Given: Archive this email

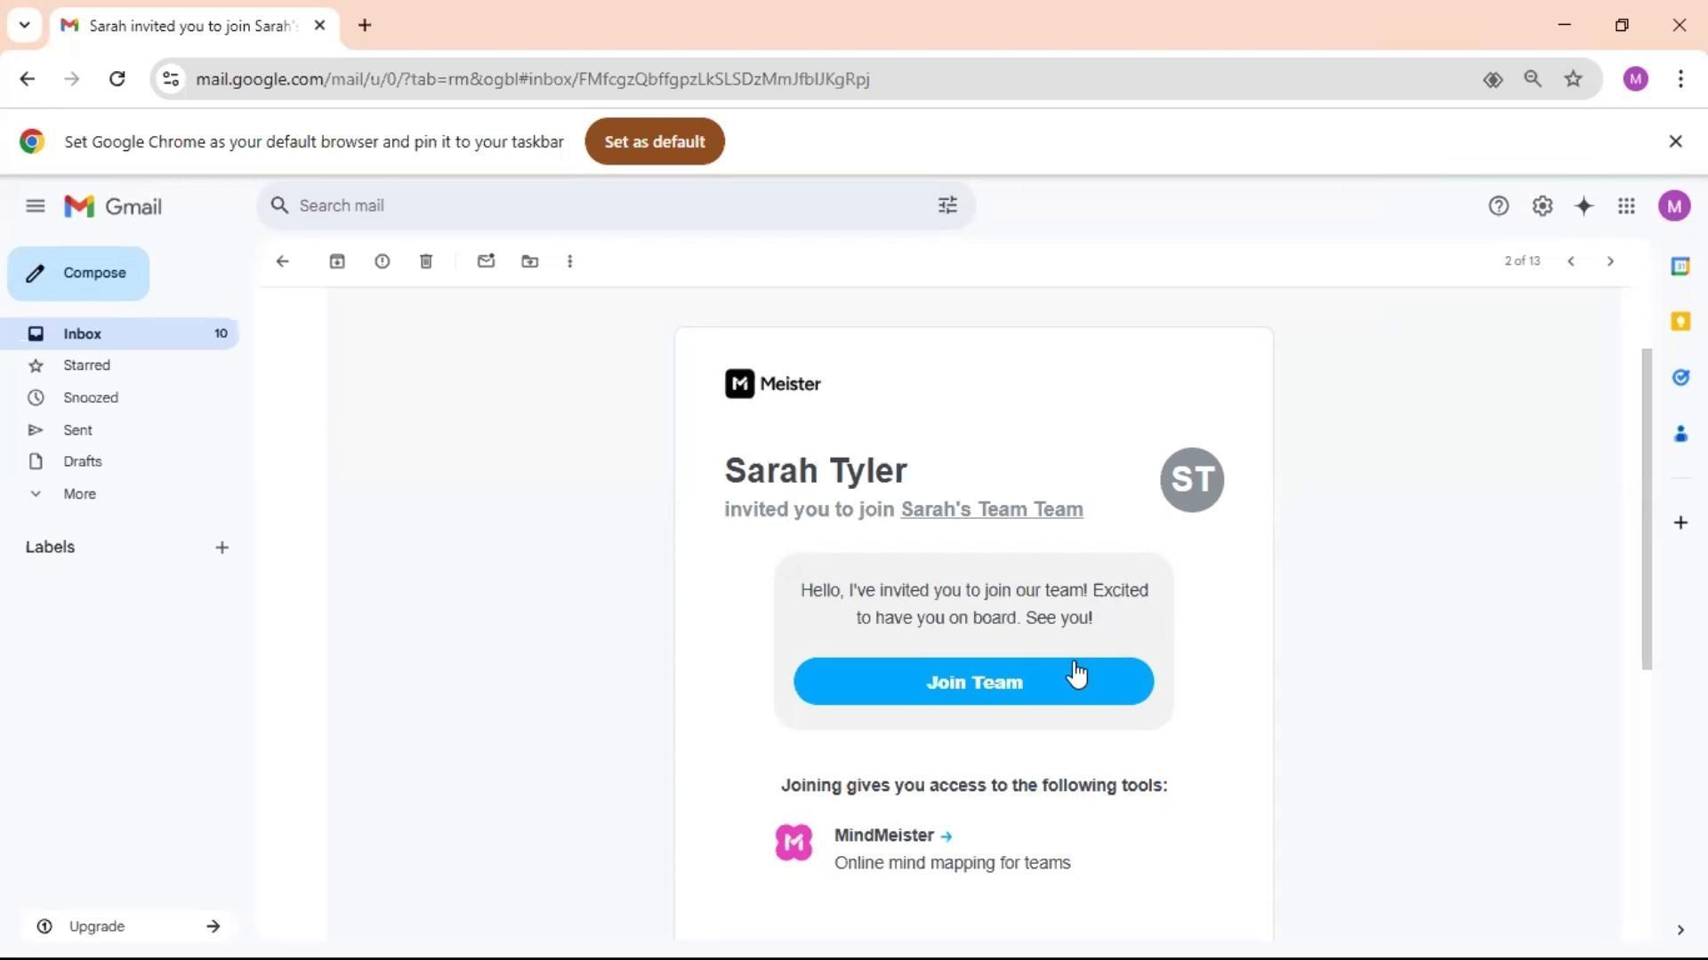Looking at the screenshot, I should pos(337,261).
